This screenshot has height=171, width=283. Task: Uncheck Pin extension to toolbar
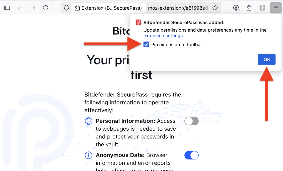pos(146,44)
